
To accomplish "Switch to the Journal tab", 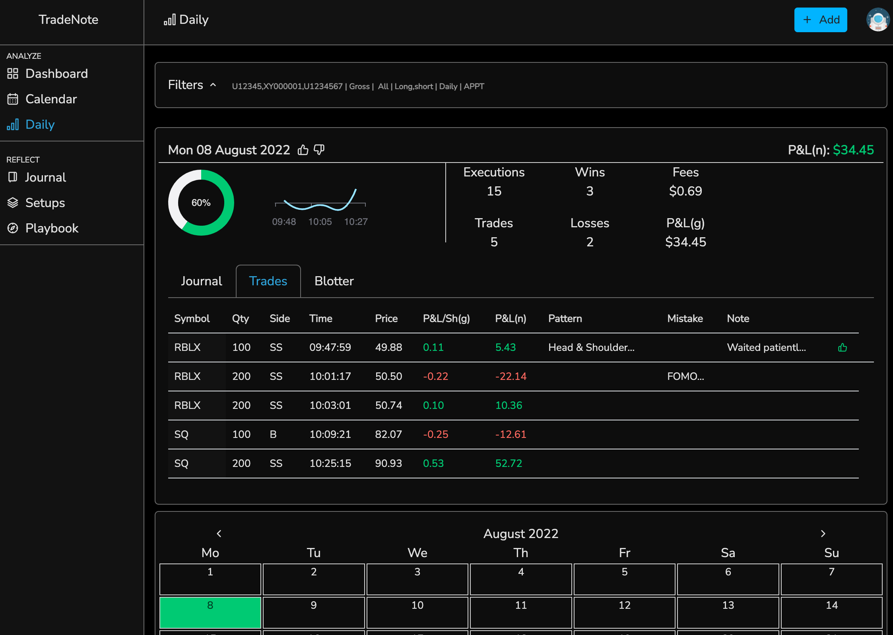I will pos(202,281).
